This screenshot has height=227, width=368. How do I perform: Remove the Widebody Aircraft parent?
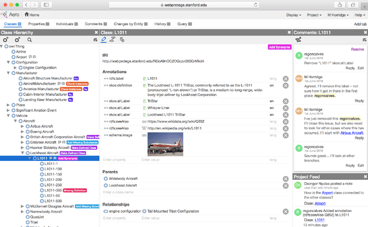point(286,179)
